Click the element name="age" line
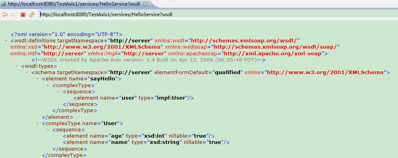 tap(139, 136)
